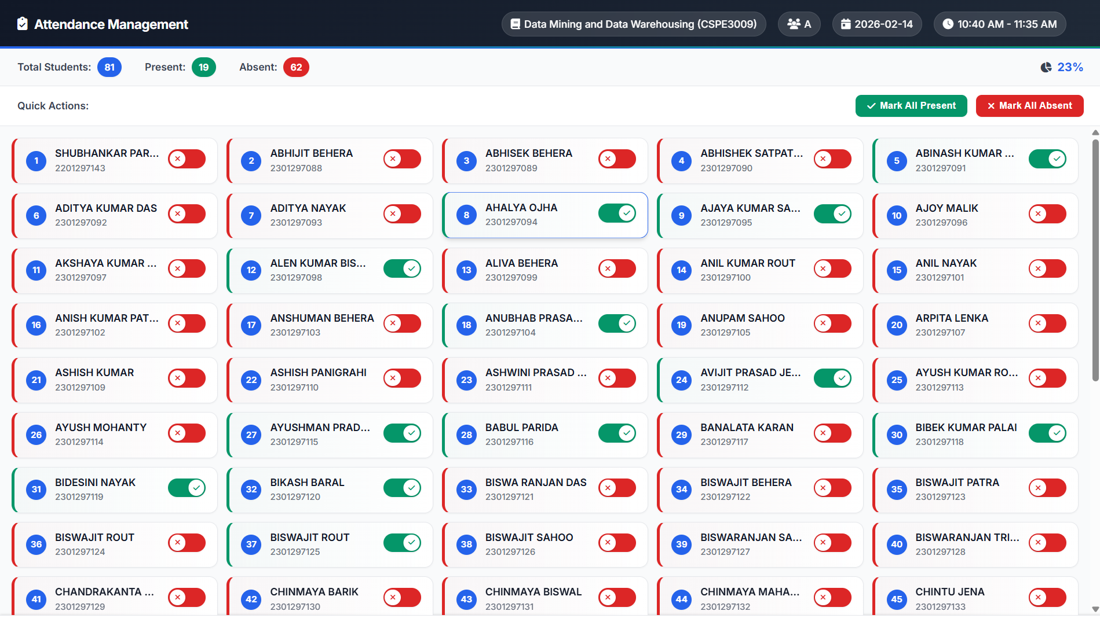Switch BIDESINI NAYAK's toggle to absent

tap(187, 488)
